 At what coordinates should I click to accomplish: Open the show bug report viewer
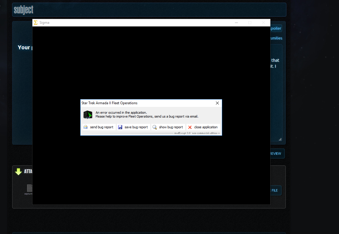point(168,127)
